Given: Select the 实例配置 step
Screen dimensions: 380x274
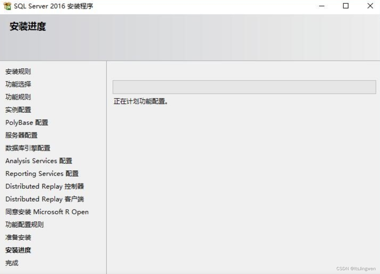Looking at the screenshot, I should 18,110.
